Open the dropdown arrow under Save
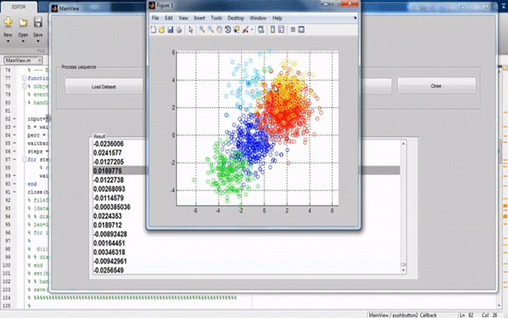The image size is (508, 318). coord(38,42)
